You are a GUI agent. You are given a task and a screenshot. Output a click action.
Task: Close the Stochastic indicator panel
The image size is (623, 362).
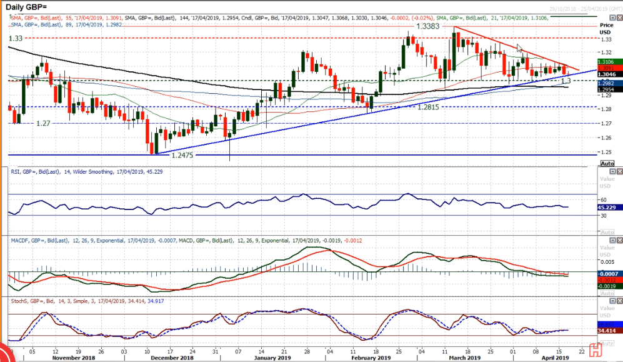619,301
